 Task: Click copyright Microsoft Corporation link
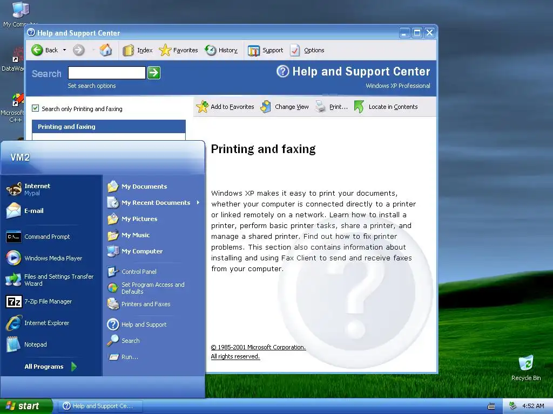(258, 347)
